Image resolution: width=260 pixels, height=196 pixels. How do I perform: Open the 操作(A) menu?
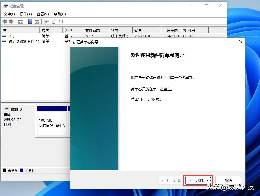(26, 14)
